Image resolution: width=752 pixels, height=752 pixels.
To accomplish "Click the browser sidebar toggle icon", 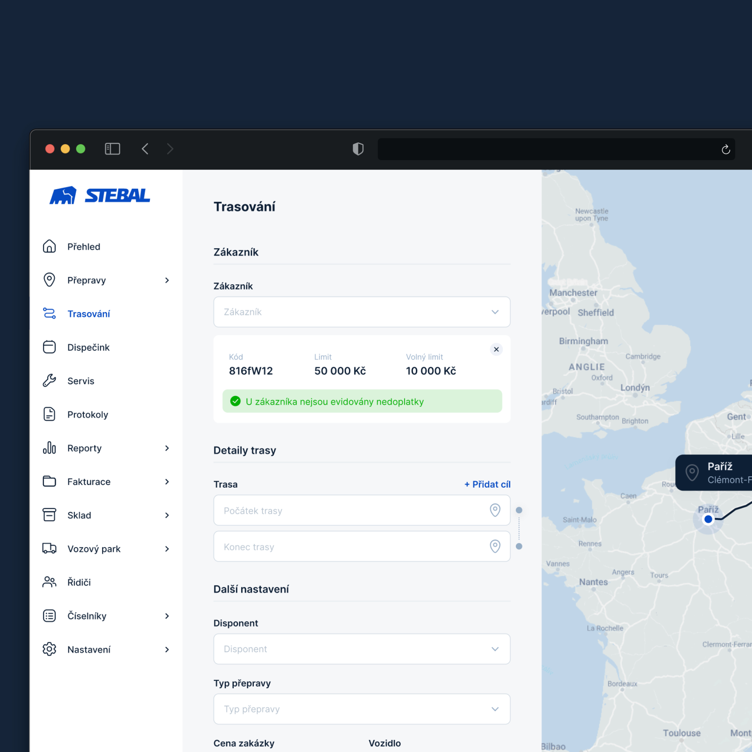I will point(112,149).
